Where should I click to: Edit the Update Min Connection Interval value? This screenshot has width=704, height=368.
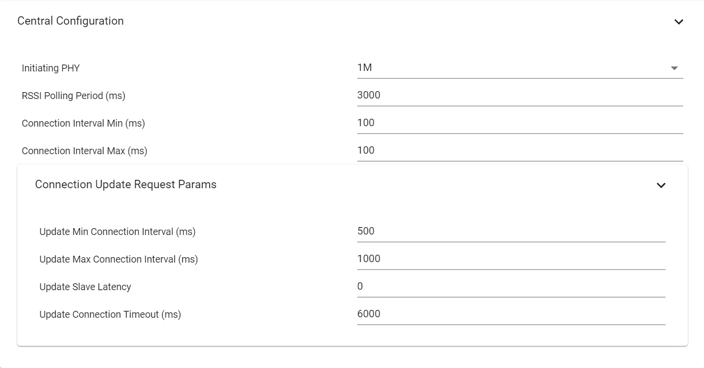coord(511,232)
